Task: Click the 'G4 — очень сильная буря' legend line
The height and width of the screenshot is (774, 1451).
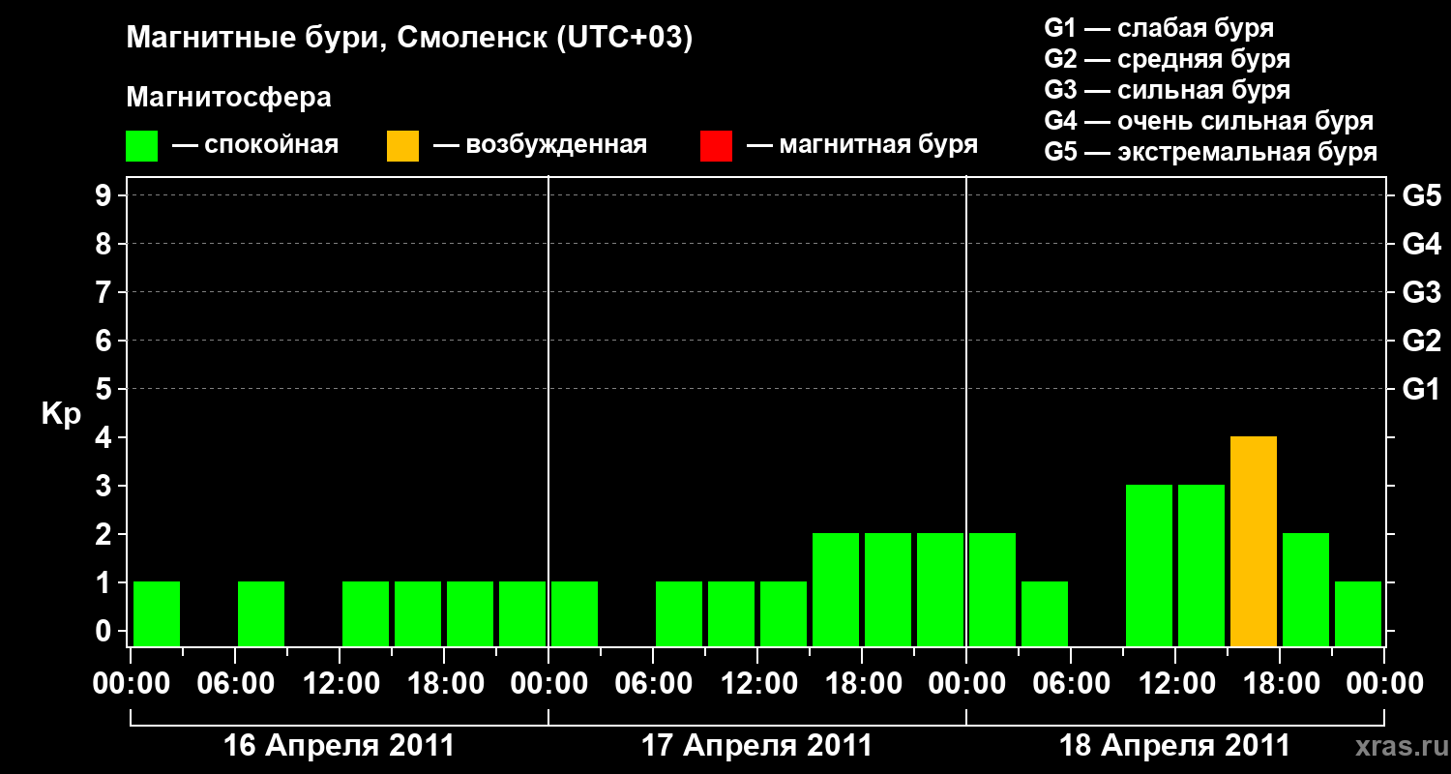Action: click(x=1209, y=121)
